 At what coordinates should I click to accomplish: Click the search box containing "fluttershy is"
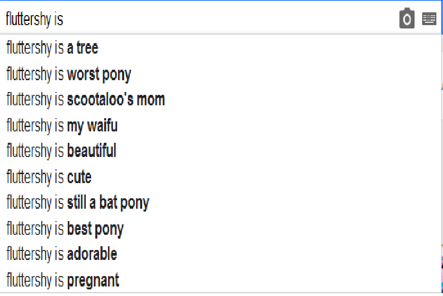coord(190,19)
